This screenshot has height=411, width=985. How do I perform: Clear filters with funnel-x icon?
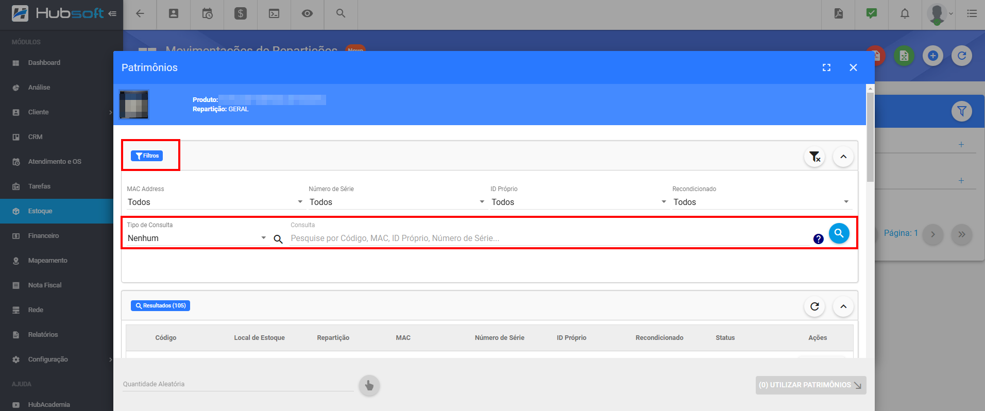[814, 157]
